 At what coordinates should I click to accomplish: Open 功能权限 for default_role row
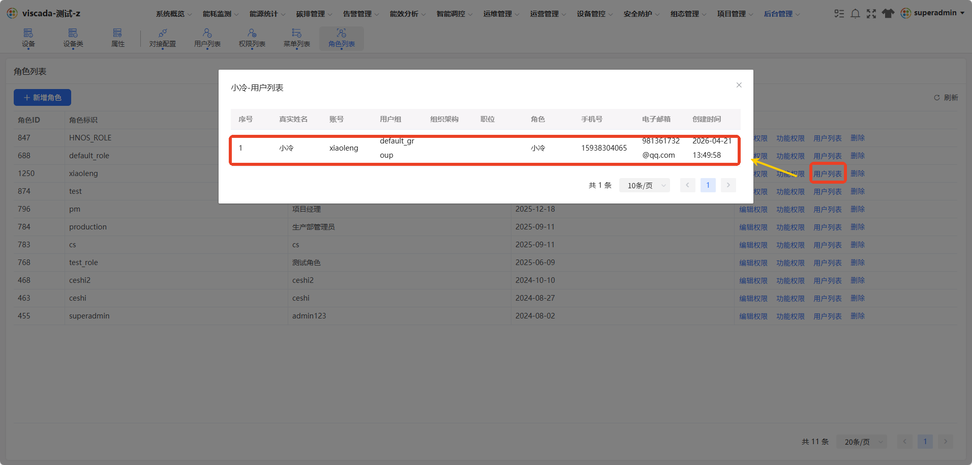790,156
